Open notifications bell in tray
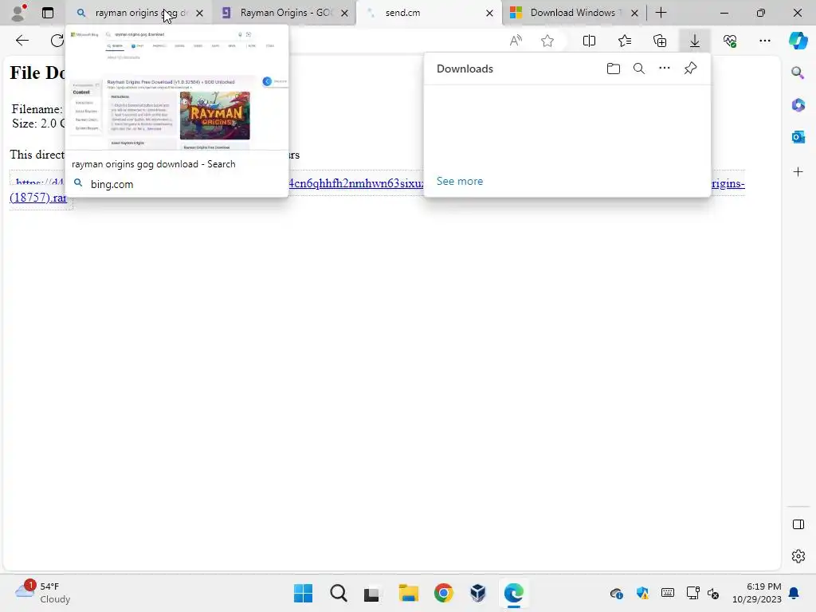The height and width of the screenshot is (612, 816). coord(794,593)
